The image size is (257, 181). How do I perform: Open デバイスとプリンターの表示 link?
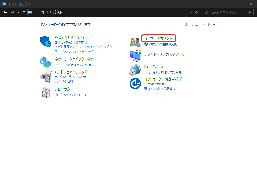[70, 77]
